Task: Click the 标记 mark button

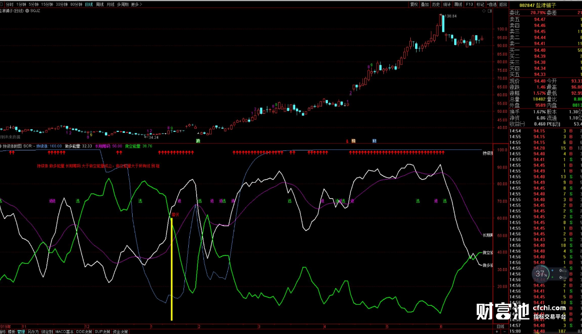Action: point(481,4)
